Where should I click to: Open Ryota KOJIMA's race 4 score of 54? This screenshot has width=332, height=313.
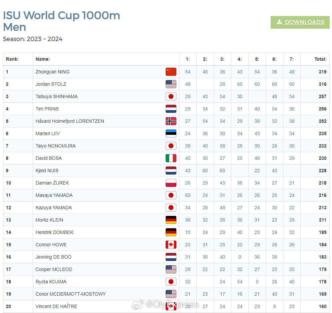(x=240, y=282)
